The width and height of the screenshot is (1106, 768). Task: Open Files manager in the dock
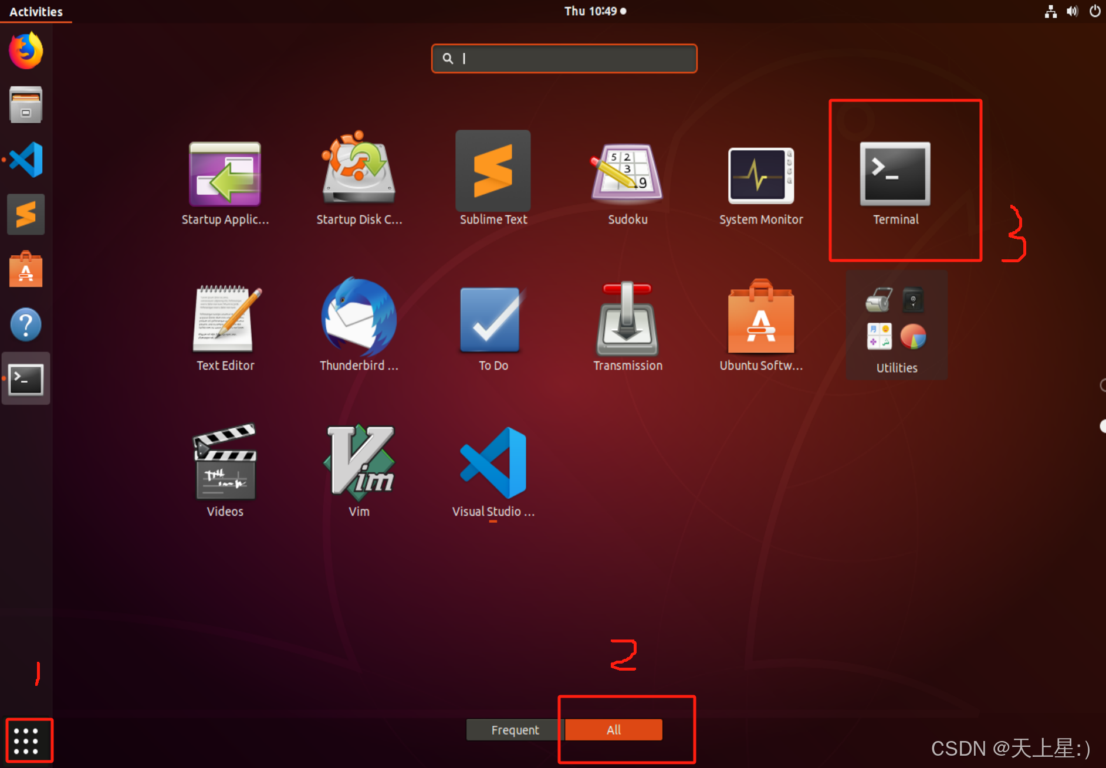26,104
